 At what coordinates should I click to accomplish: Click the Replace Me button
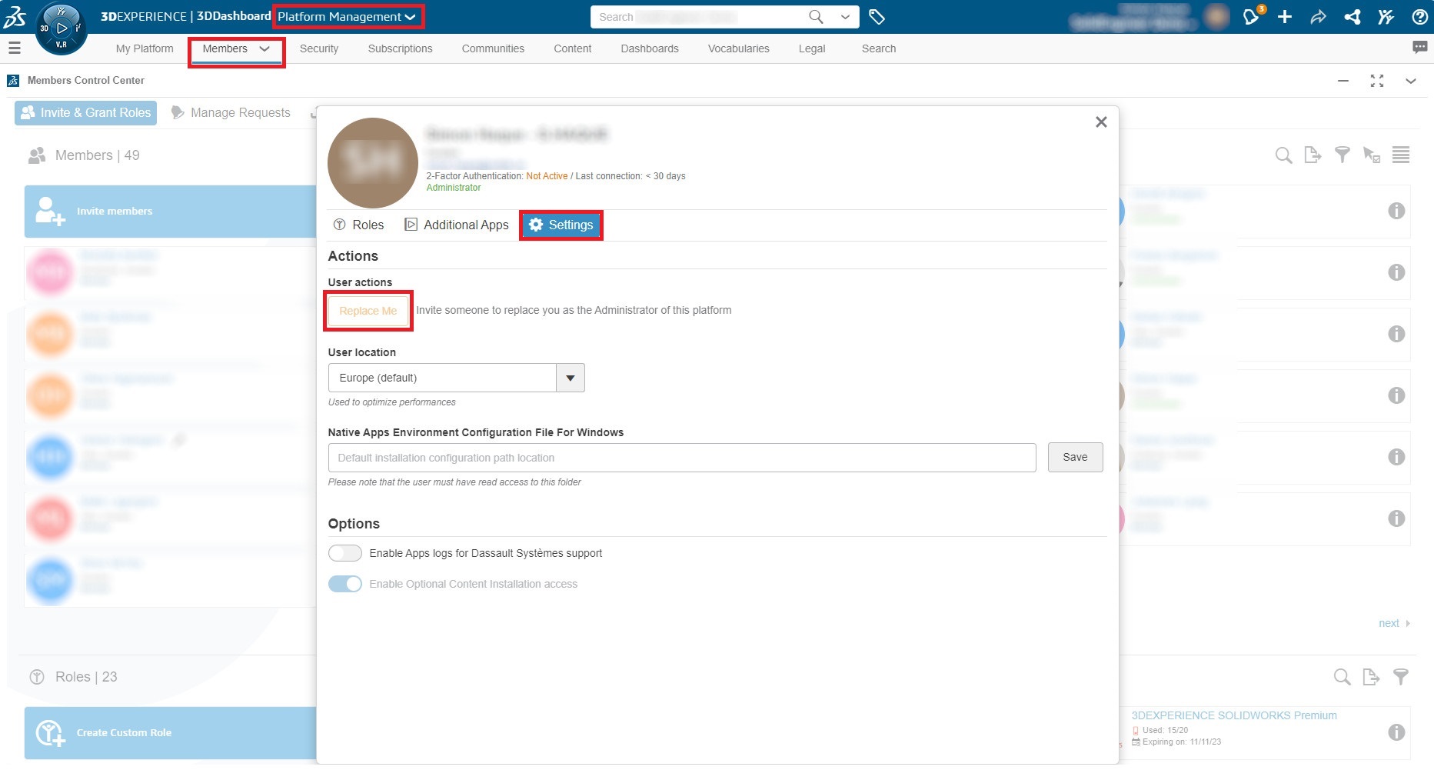(368, 311)
